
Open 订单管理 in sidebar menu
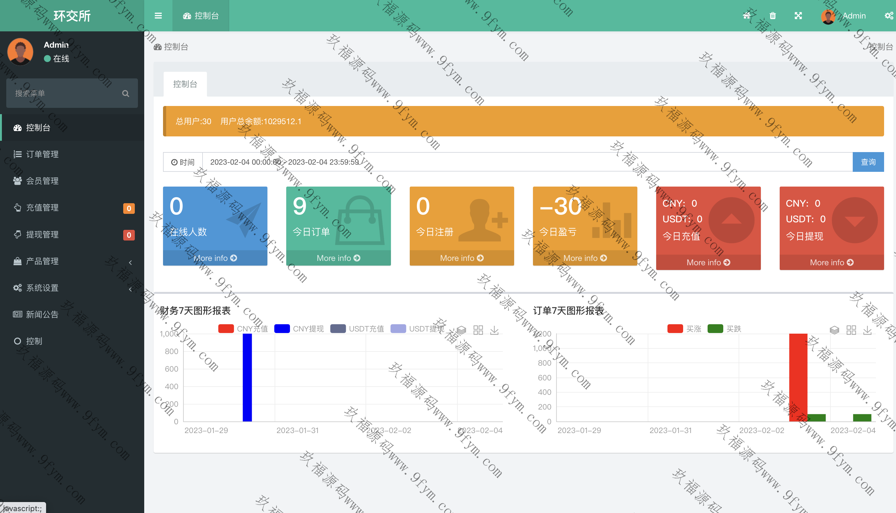42,154
